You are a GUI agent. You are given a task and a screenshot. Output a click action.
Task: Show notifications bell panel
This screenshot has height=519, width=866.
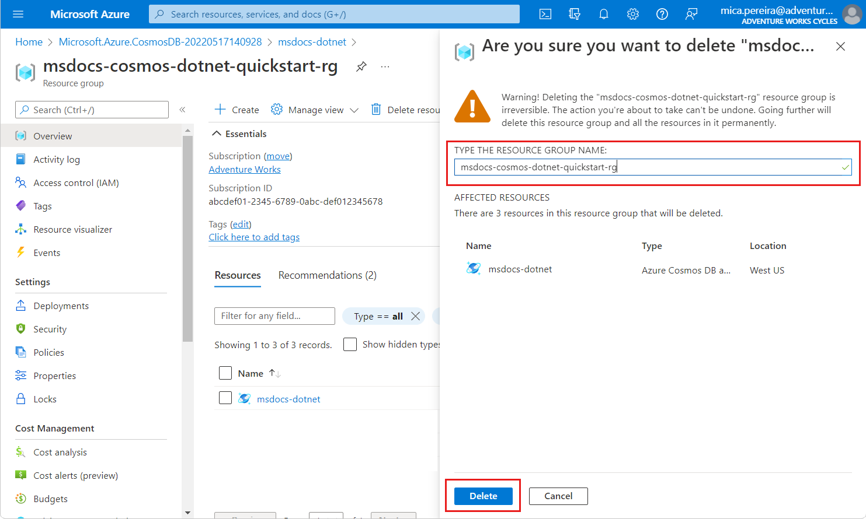click(x=604, y=14)
